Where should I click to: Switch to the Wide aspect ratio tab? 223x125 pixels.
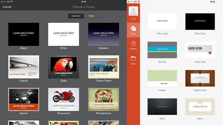pos(91,16)
